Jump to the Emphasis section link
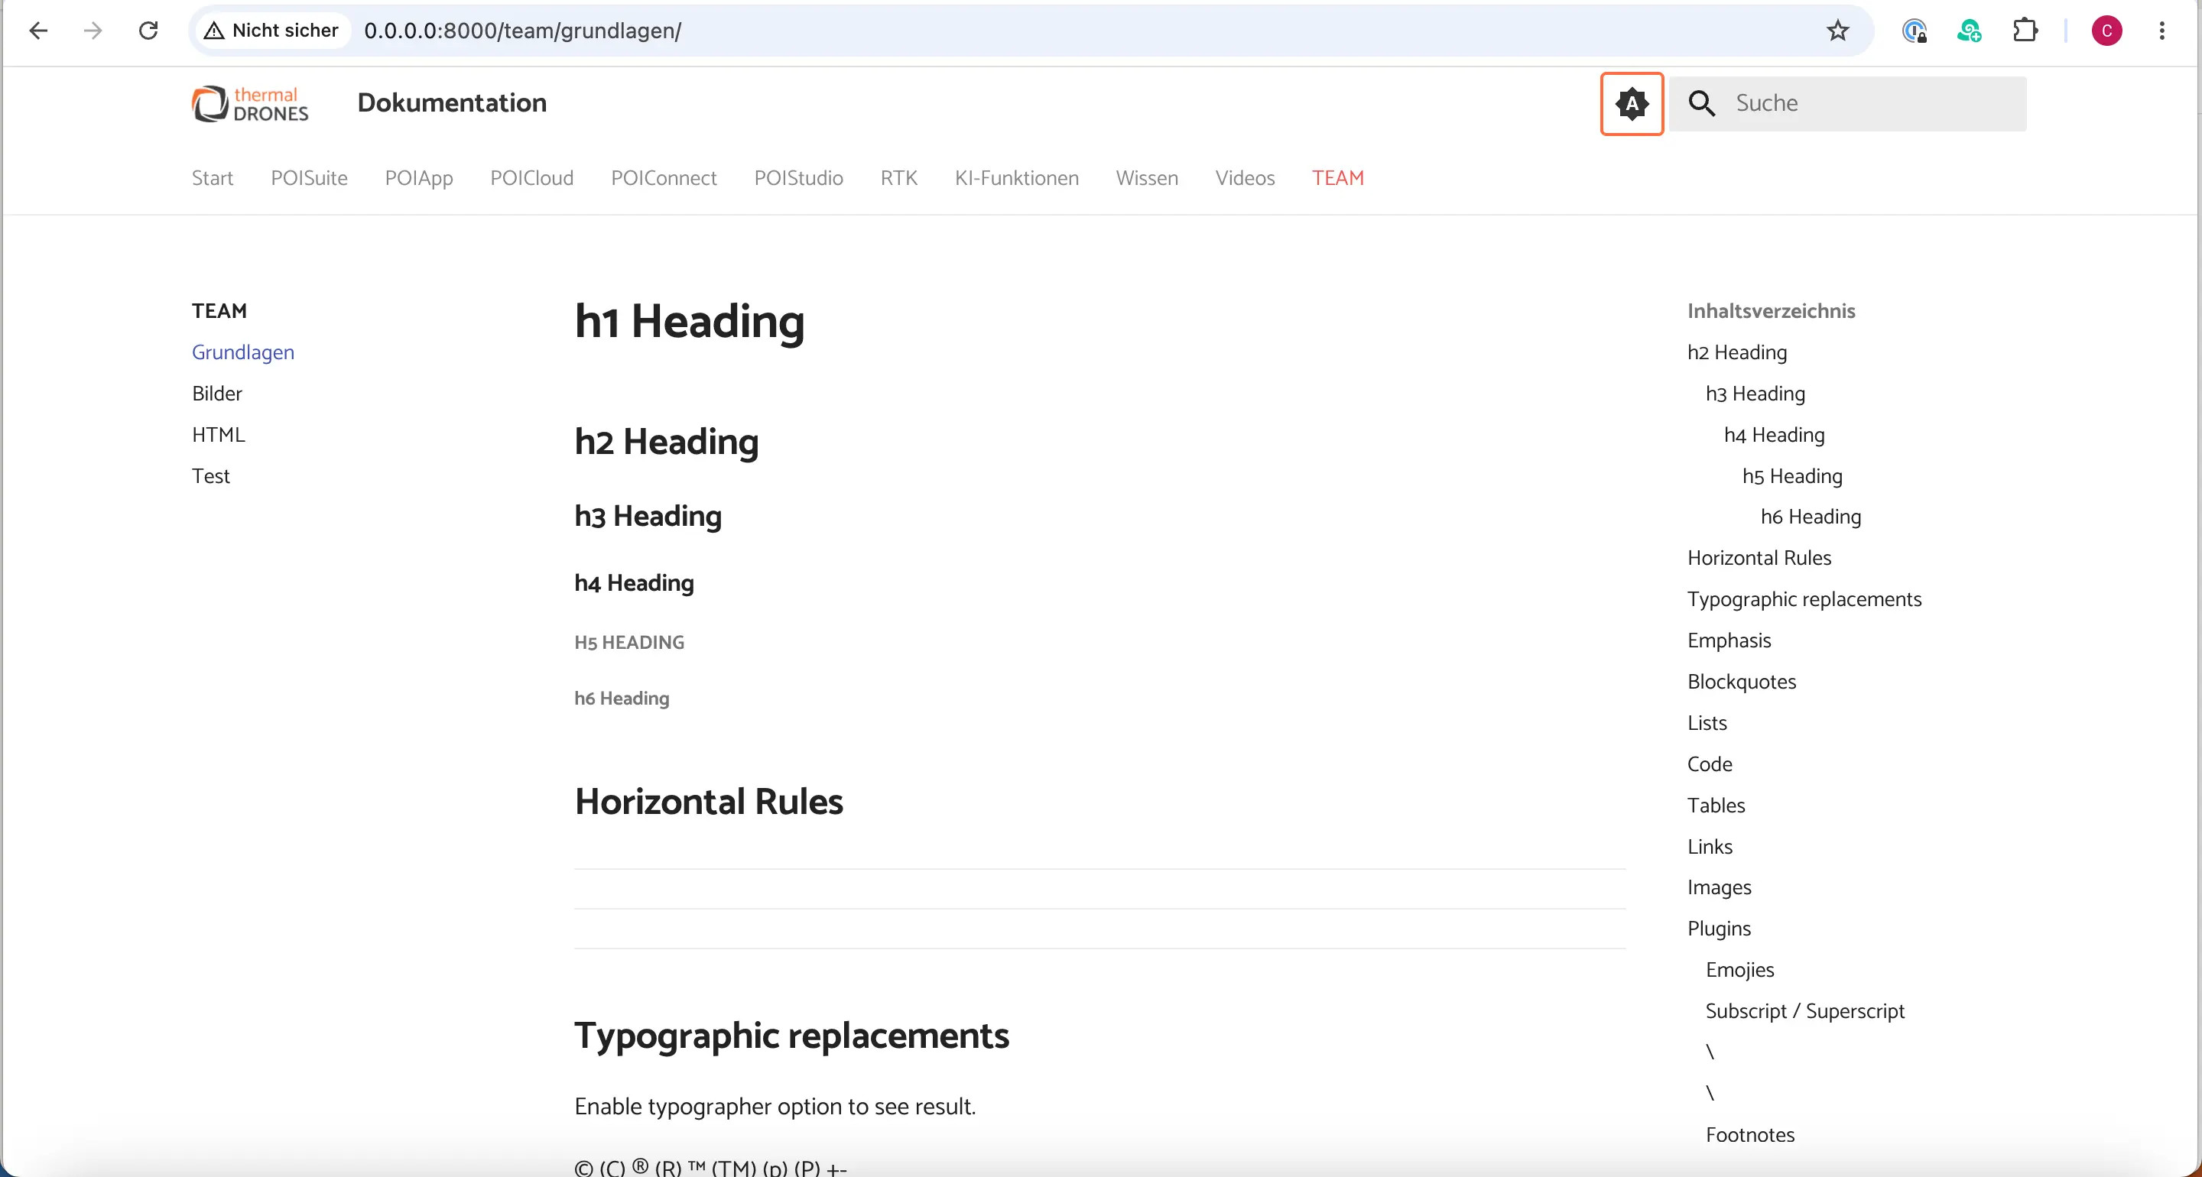The width and height of the screenshot is (2202, 1177). [x=1729, y=640]
